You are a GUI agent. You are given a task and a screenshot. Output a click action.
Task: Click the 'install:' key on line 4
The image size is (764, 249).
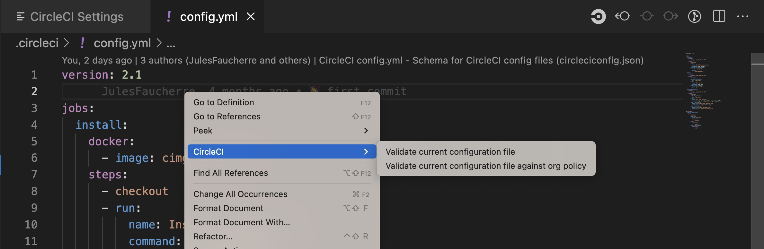point(101,125)
